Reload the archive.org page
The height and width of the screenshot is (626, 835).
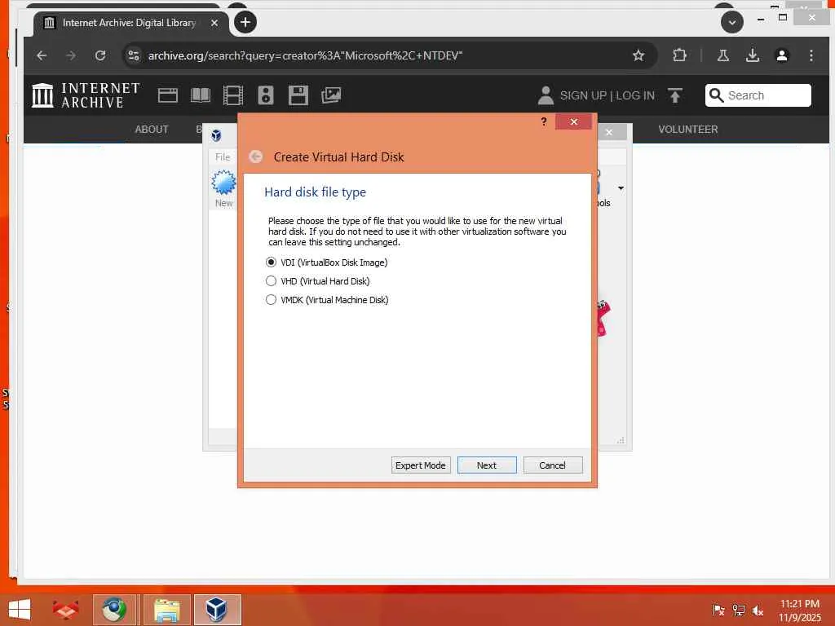(100, 55)
